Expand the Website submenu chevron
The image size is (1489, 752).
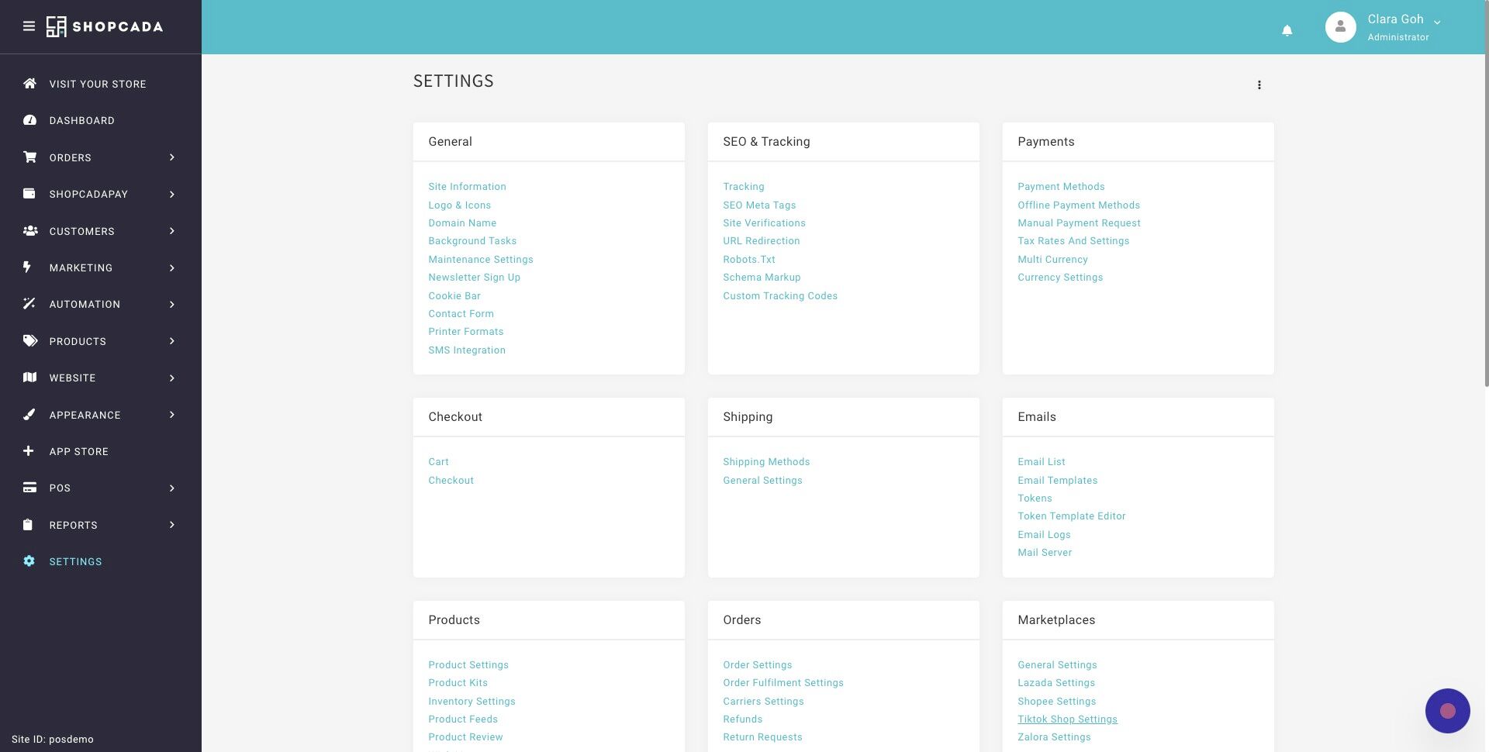click(172, 378)
